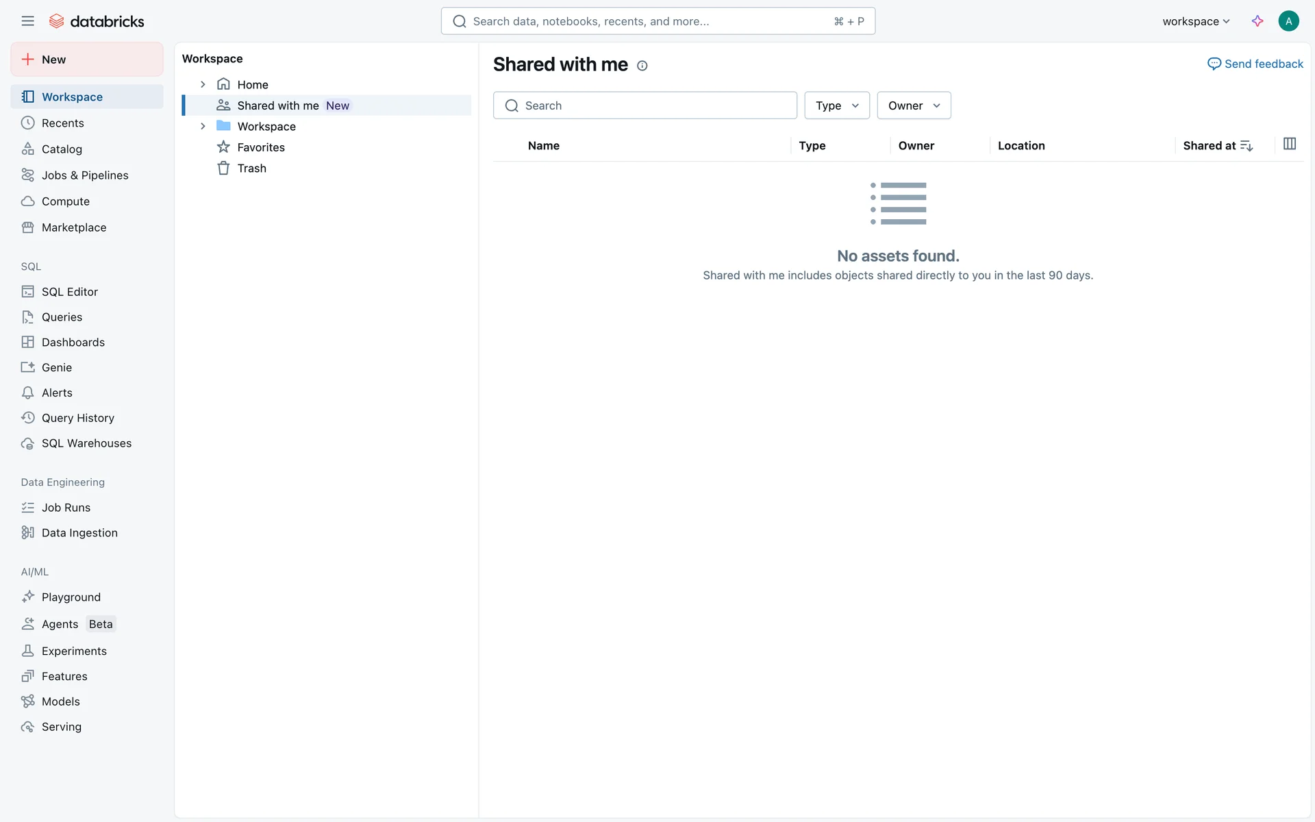Expand the Home tree node
The width and height of the screenshot is (1315, 822).
[203, 84]
